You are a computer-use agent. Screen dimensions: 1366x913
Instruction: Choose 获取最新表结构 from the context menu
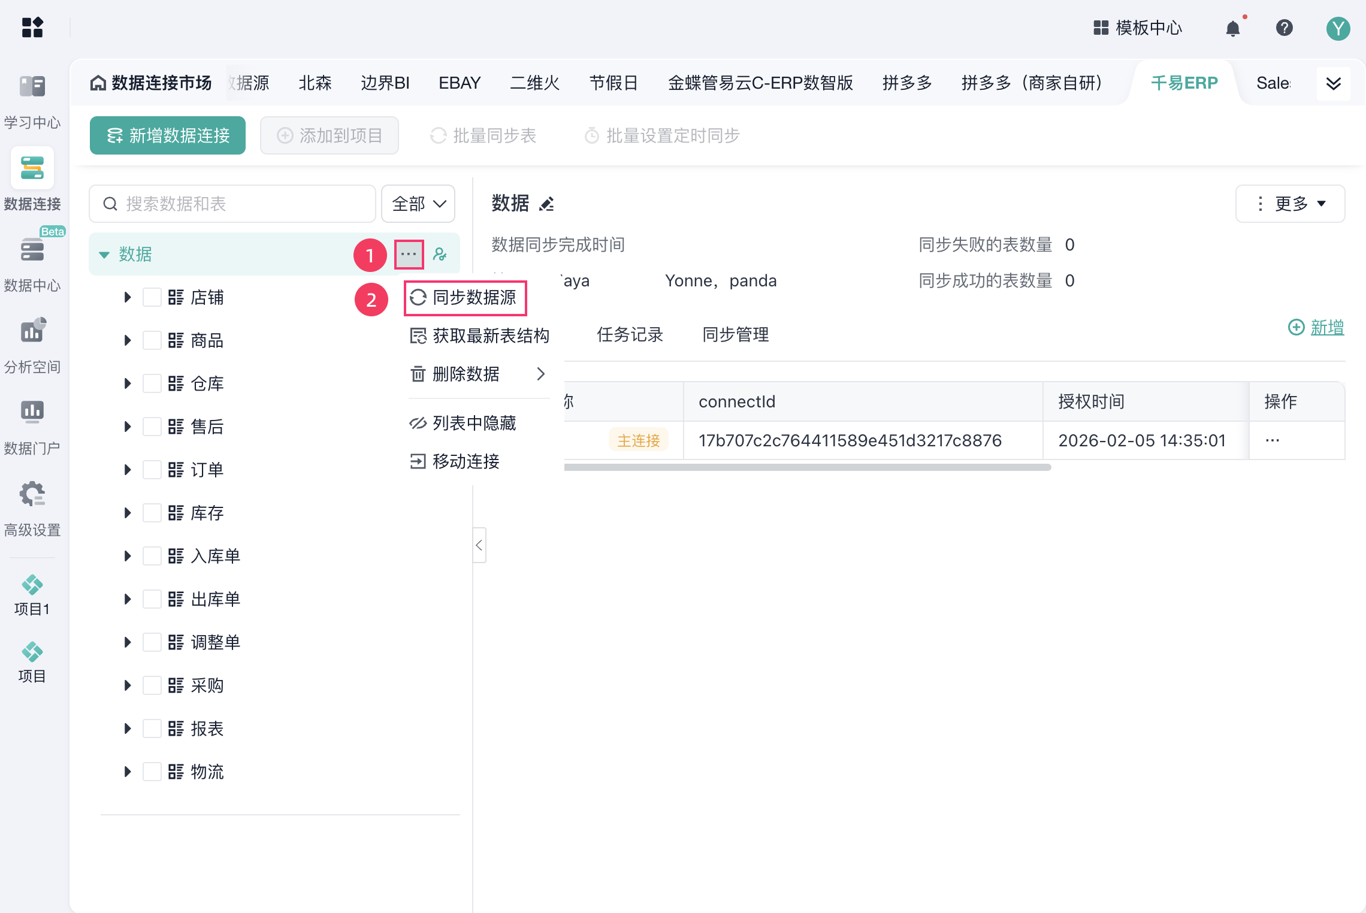click(x=479, y=335)
